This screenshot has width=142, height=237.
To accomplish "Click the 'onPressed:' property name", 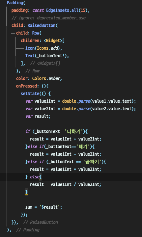I will 27,86.
